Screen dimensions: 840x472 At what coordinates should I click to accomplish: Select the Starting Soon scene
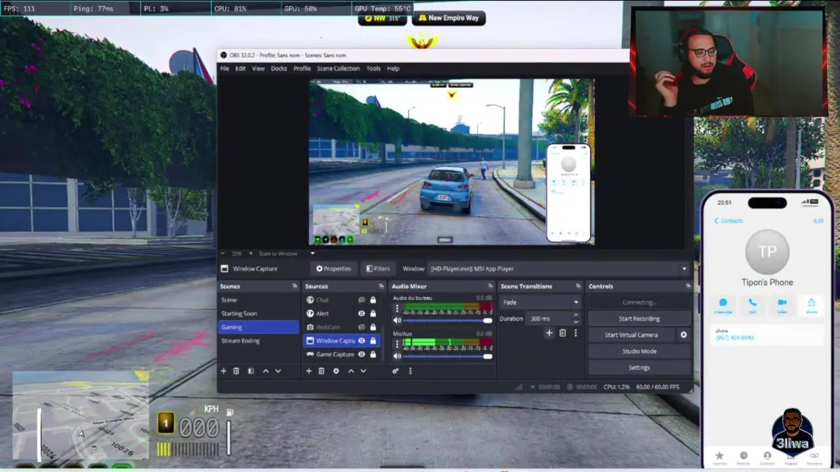tap(258, 313)
